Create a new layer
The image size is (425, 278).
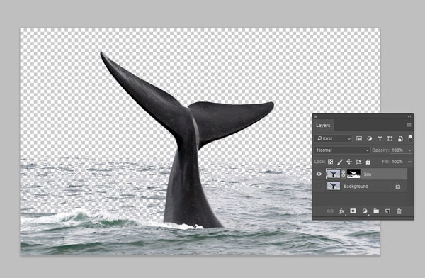pyautogui.click(x=387, y=211)
